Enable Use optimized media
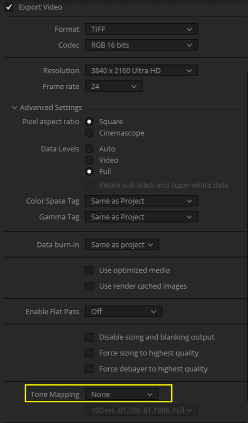The image size is (248, 423). tap(89, 270)
